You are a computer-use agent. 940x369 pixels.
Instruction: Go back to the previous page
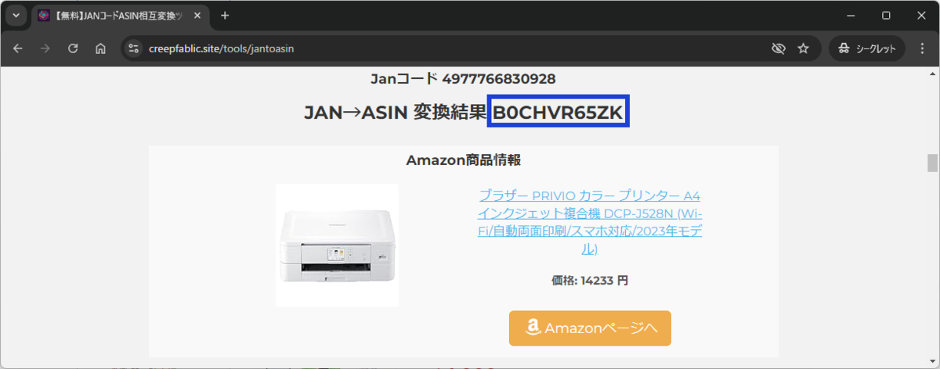pyautogui.click(x=18, y=48)
